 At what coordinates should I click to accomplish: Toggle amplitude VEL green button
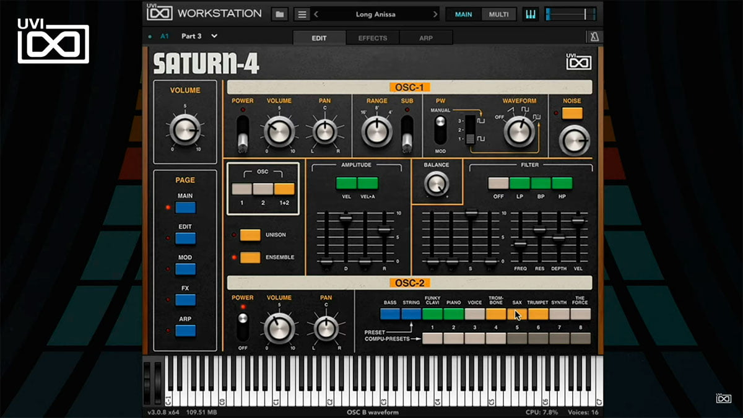347,183
